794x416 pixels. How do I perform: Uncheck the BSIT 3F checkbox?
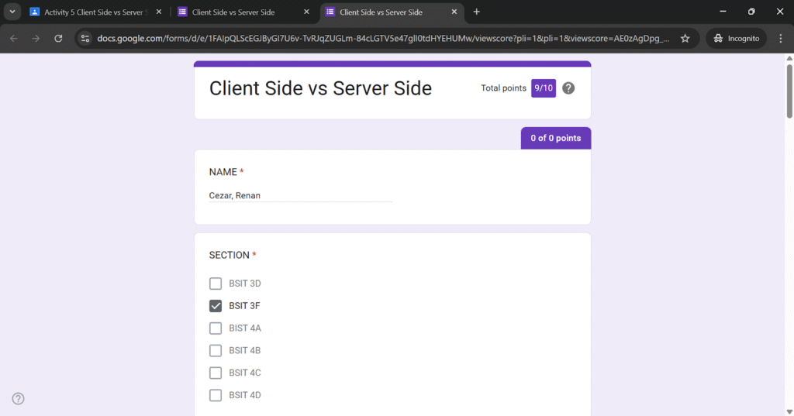[x=216, y=306]
